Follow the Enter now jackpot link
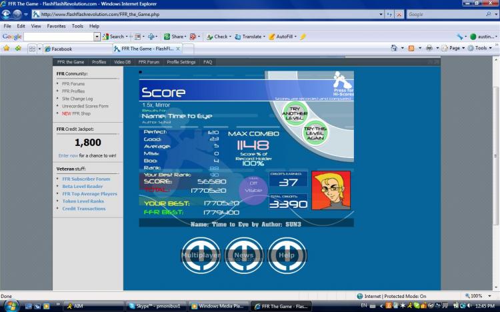Screen dimensions: 500x312 [x=68, y=156]
